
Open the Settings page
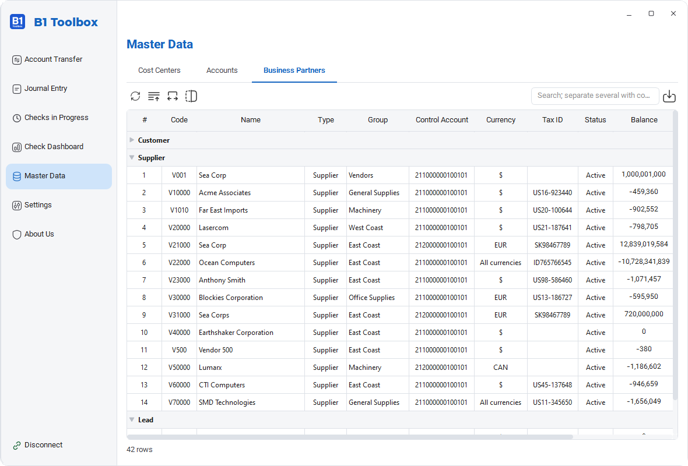point(59,205)
